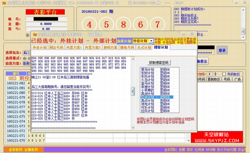
Task: Click the drawn number ball 4
Action: pos(89,25)
